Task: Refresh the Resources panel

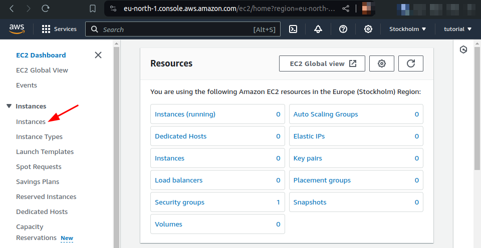Action: (x=411, y=63)
